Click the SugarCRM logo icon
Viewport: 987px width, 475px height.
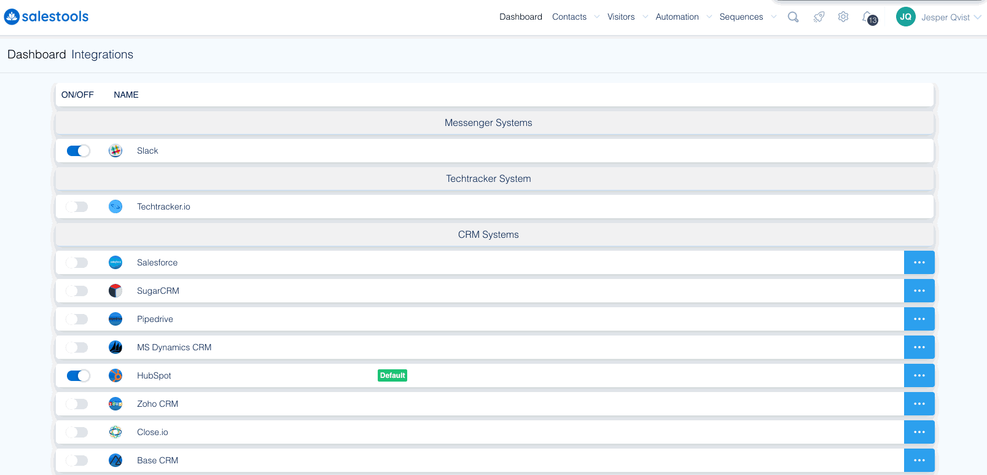tap(115, 291)
